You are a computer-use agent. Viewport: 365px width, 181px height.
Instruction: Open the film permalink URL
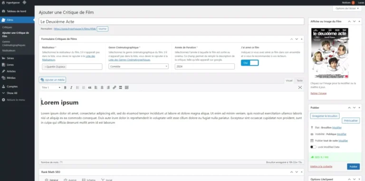point(75,29)
